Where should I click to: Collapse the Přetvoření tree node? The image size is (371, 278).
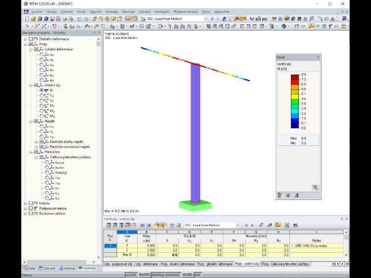(x=31, y=152)
